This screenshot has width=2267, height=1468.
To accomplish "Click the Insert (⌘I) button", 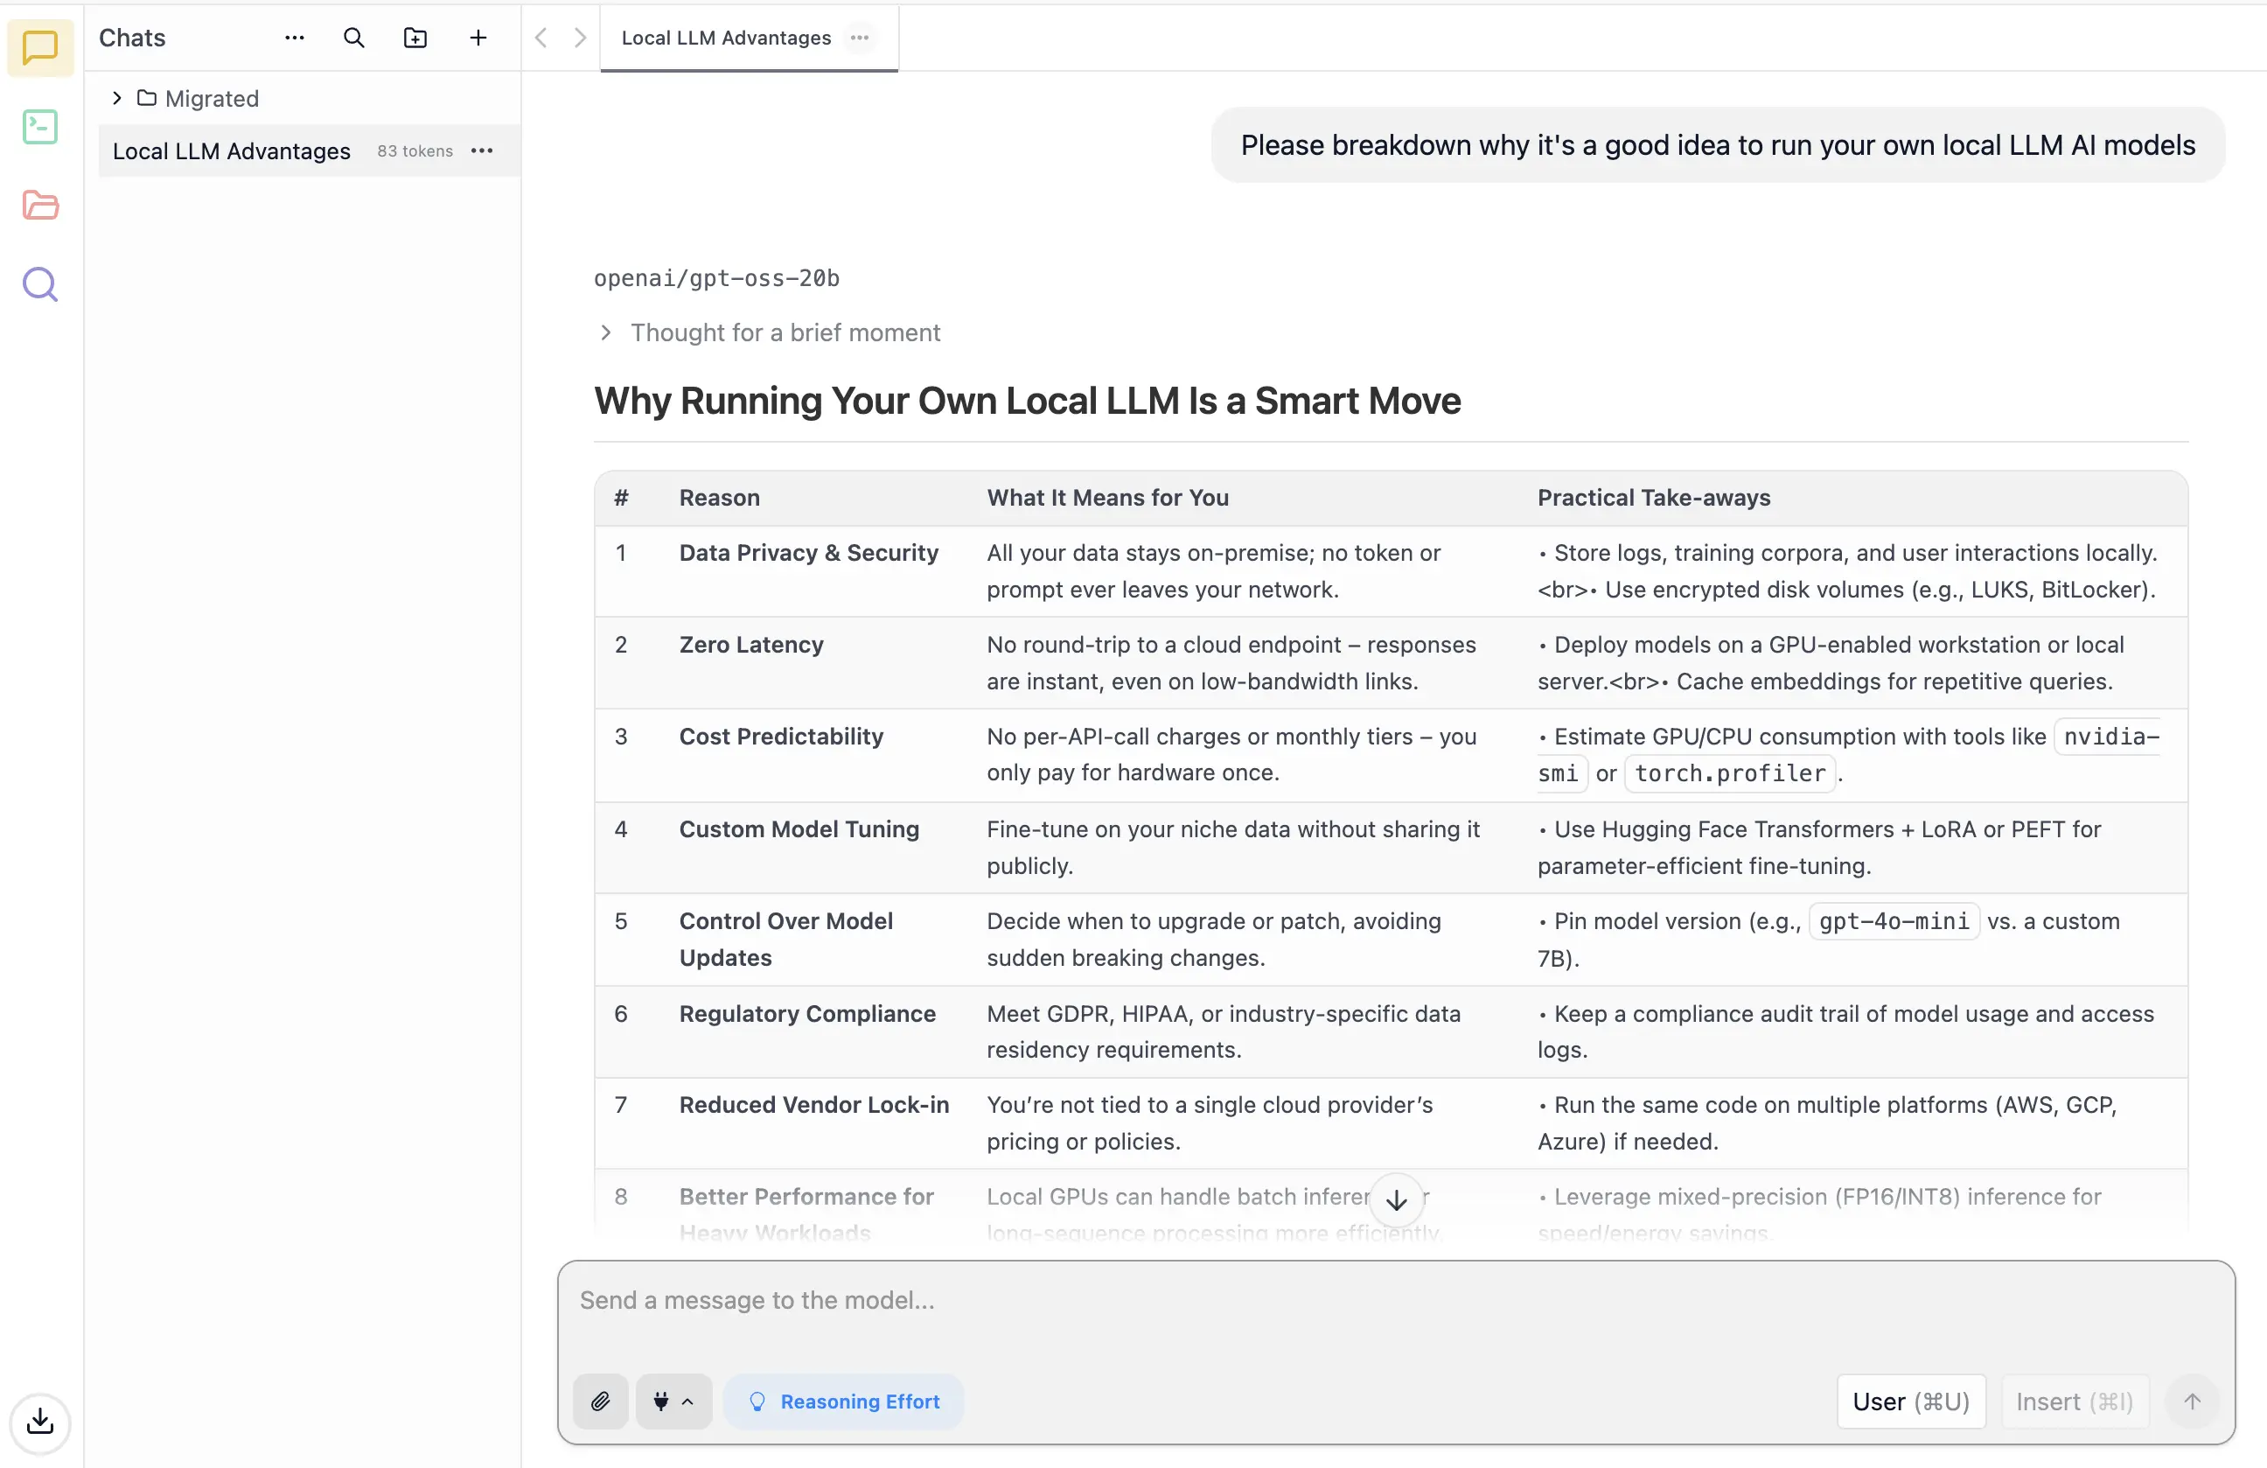I will tap(2074, 1402).
